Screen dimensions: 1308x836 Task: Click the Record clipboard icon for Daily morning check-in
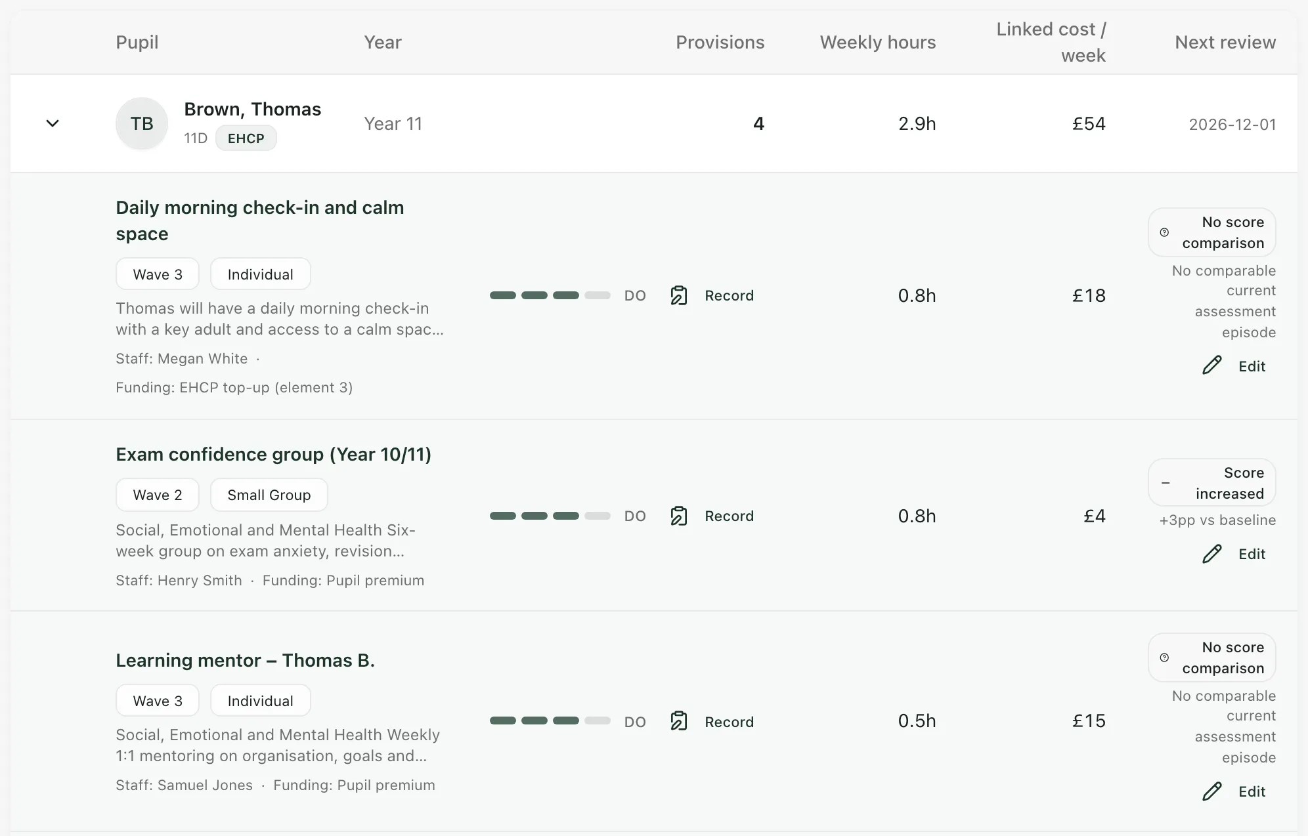679,295
